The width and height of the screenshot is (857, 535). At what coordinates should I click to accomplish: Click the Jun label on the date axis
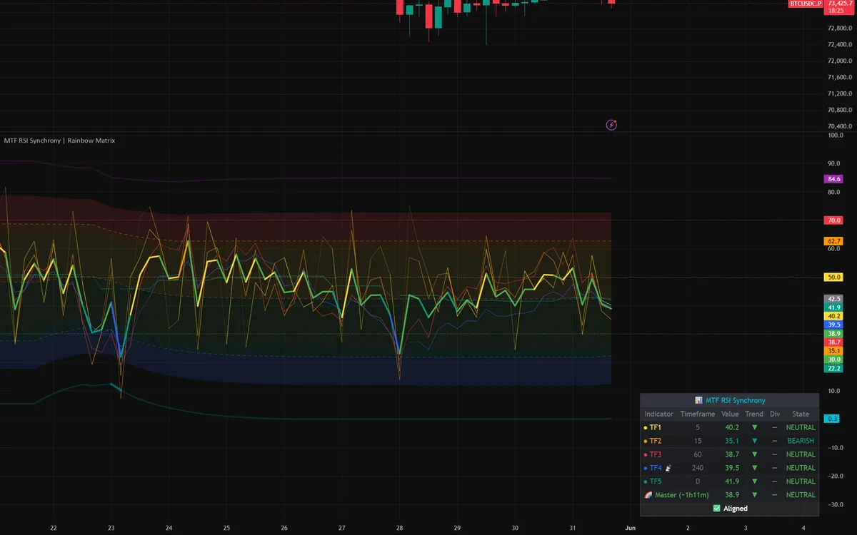(630, 528)
